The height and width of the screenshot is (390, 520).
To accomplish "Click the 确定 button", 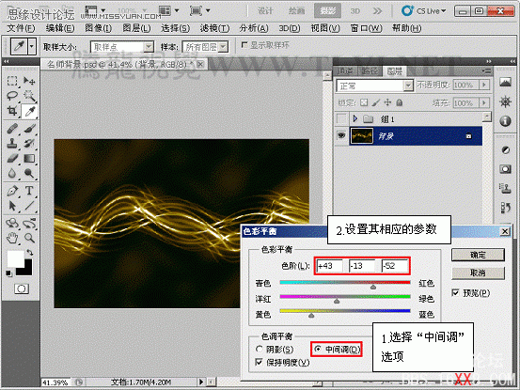I will point(478,255).
